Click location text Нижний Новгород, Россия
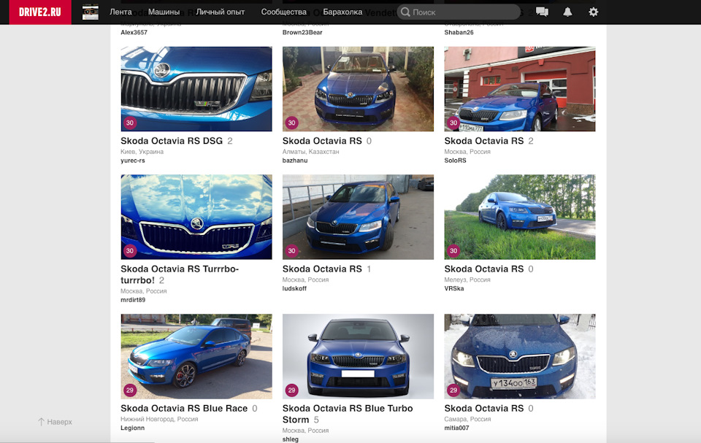Image resolution: width=701 pixels, height=443 pixels. click(159, 420)
